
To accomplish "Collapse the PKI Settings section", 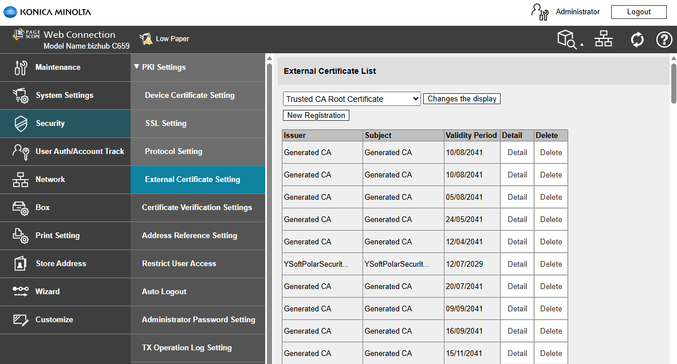I will coord(136,67).
